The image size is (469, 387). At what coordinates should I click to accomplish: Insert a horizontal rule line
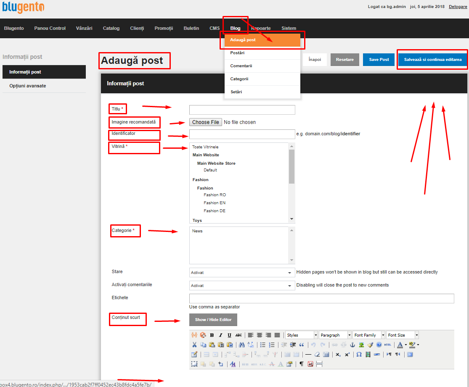click(308, 354)
